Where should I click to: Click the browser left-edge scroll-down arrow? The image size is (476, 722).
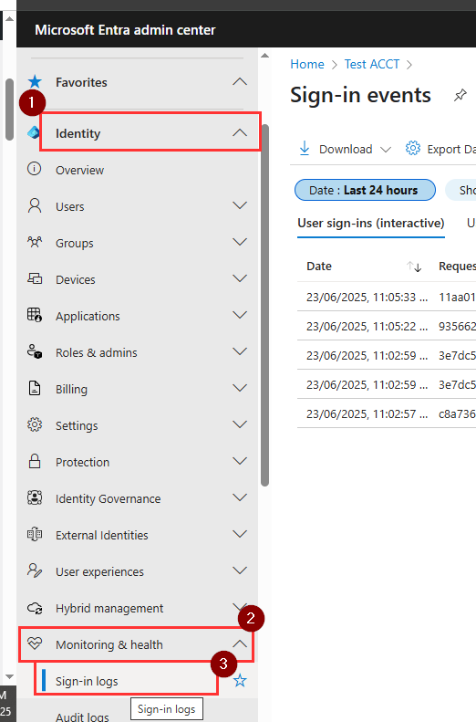click(9, 676)
